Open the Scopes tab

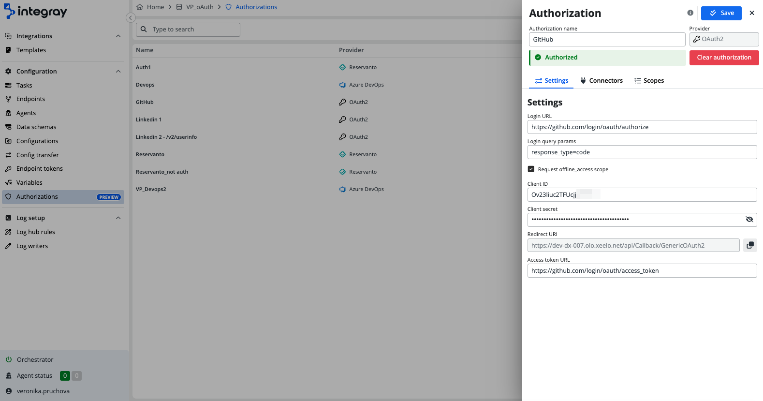(x=649, y=81)
